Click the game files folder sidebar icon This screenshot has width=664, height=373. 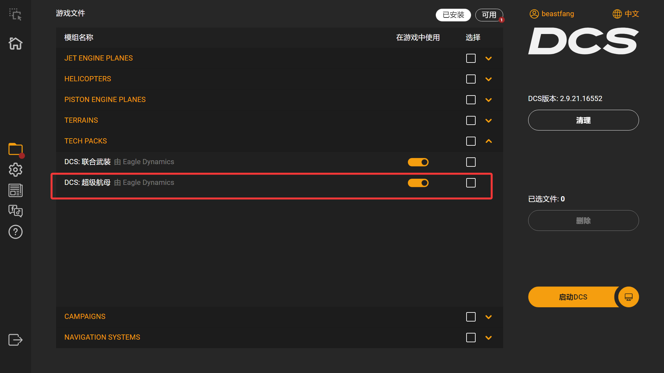pyautogui.click(x=15, y=149)
